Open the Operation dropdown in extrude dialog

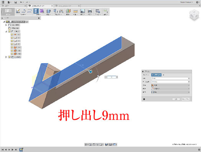170,89
